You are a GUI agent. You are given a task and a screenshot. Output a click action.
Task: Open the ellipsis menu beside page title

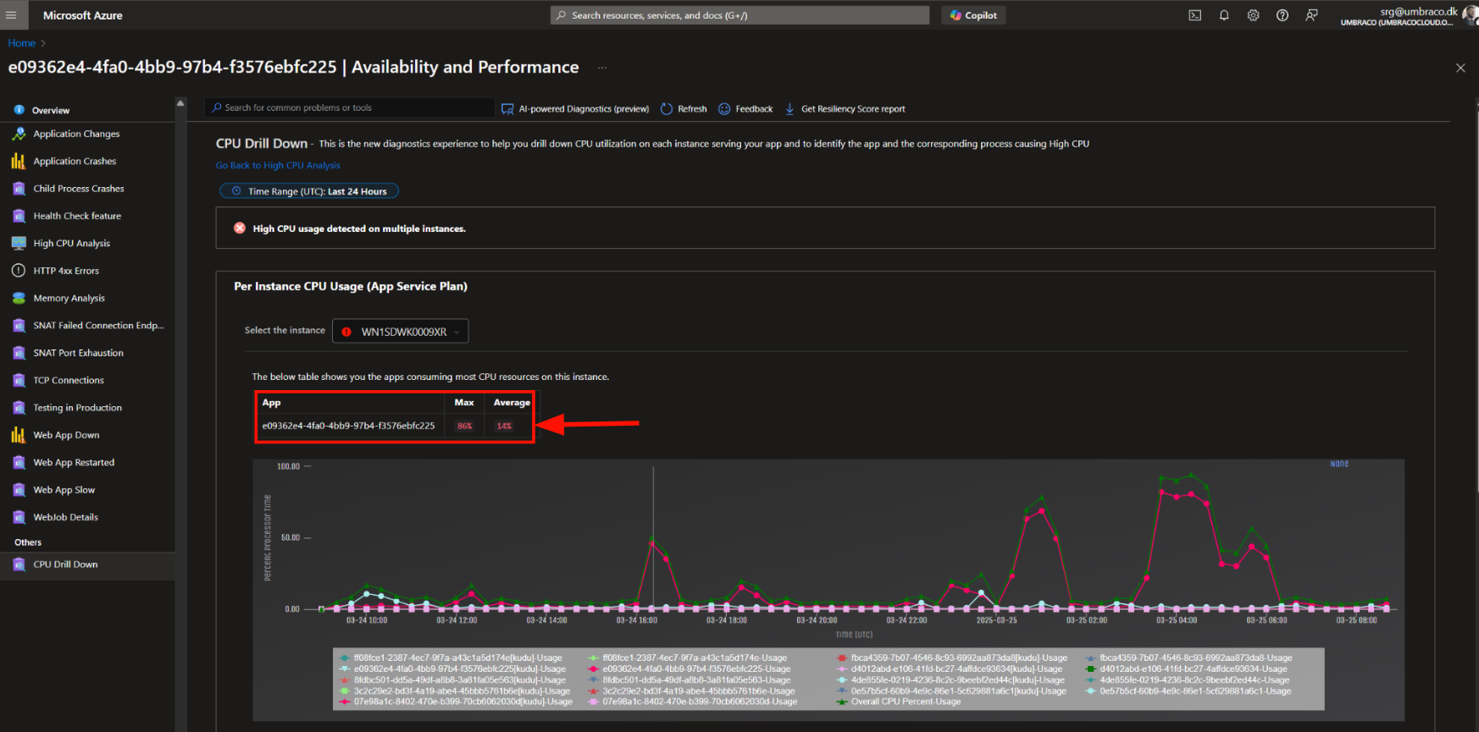pos(601,68)
